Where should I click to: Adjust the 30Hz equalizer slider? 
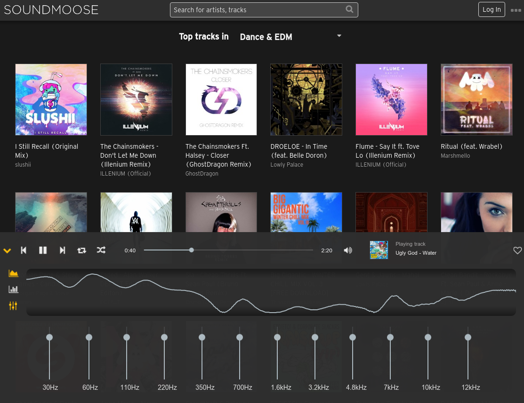[49, 338]
